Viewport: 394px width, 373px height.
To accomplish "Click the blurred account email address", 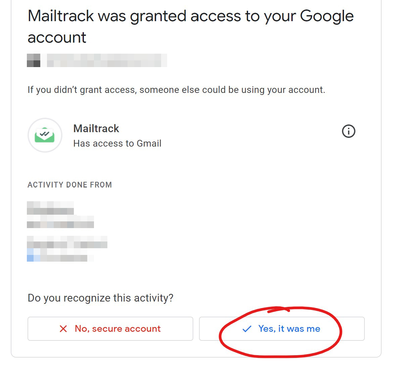I will 107,60.
